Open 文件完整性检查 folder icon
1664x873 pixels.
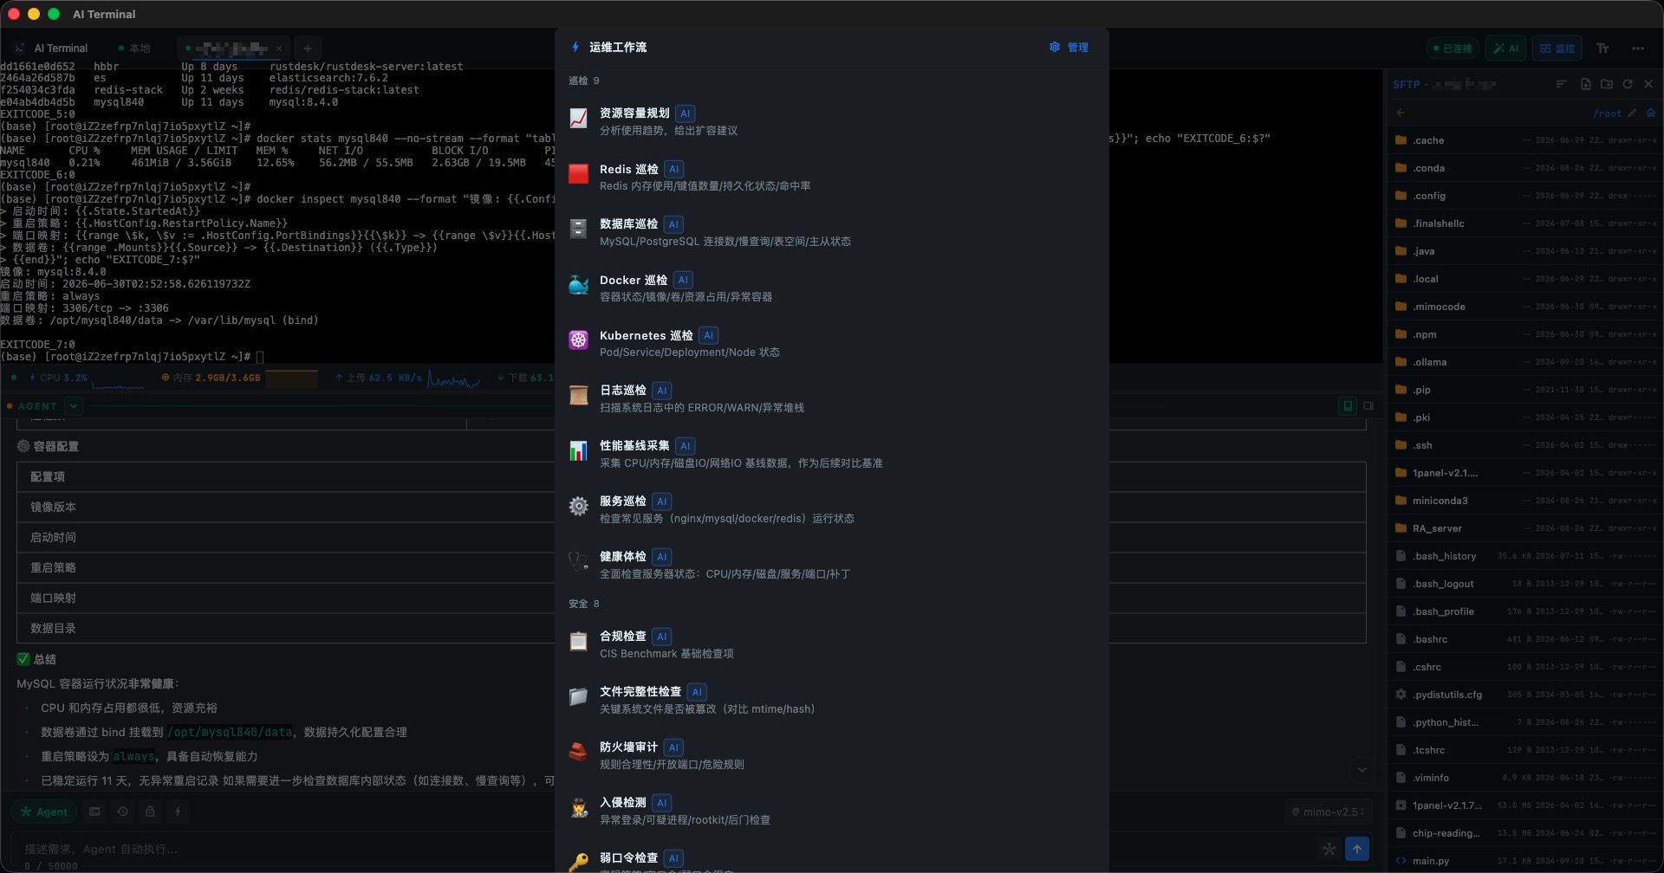pyautogui.click(x=578, y=697)
